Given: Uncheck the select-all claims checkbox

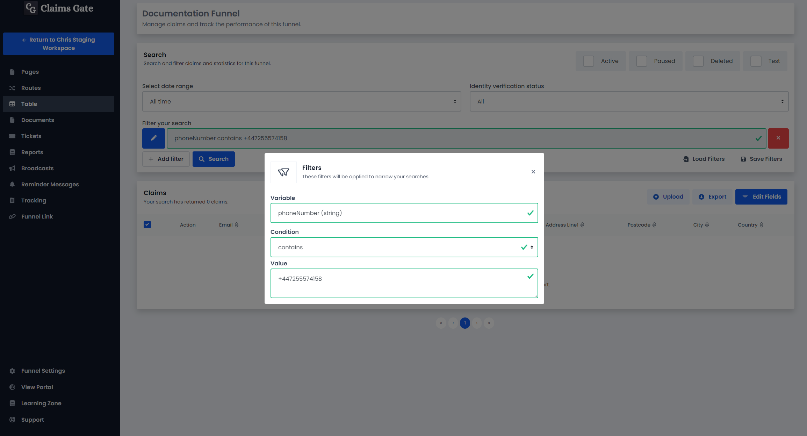Looking at the screenshot, I should (x=147, y=224).
